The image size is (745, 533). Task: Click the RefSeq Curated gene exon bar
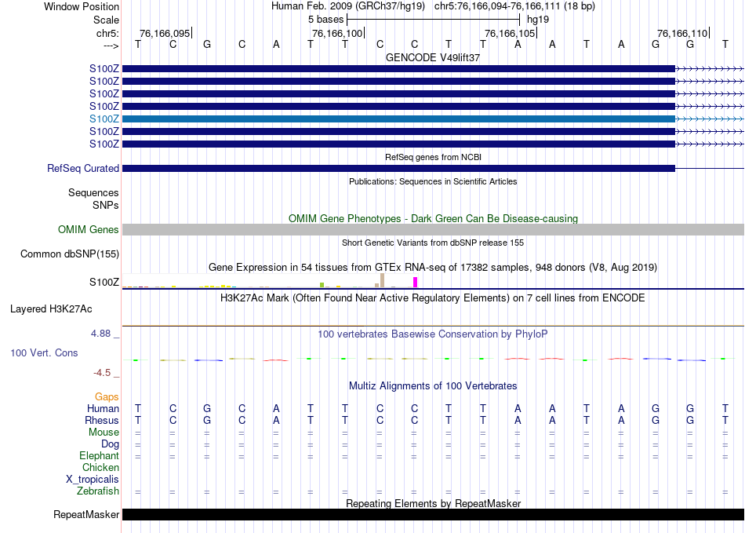coord(398,168)
